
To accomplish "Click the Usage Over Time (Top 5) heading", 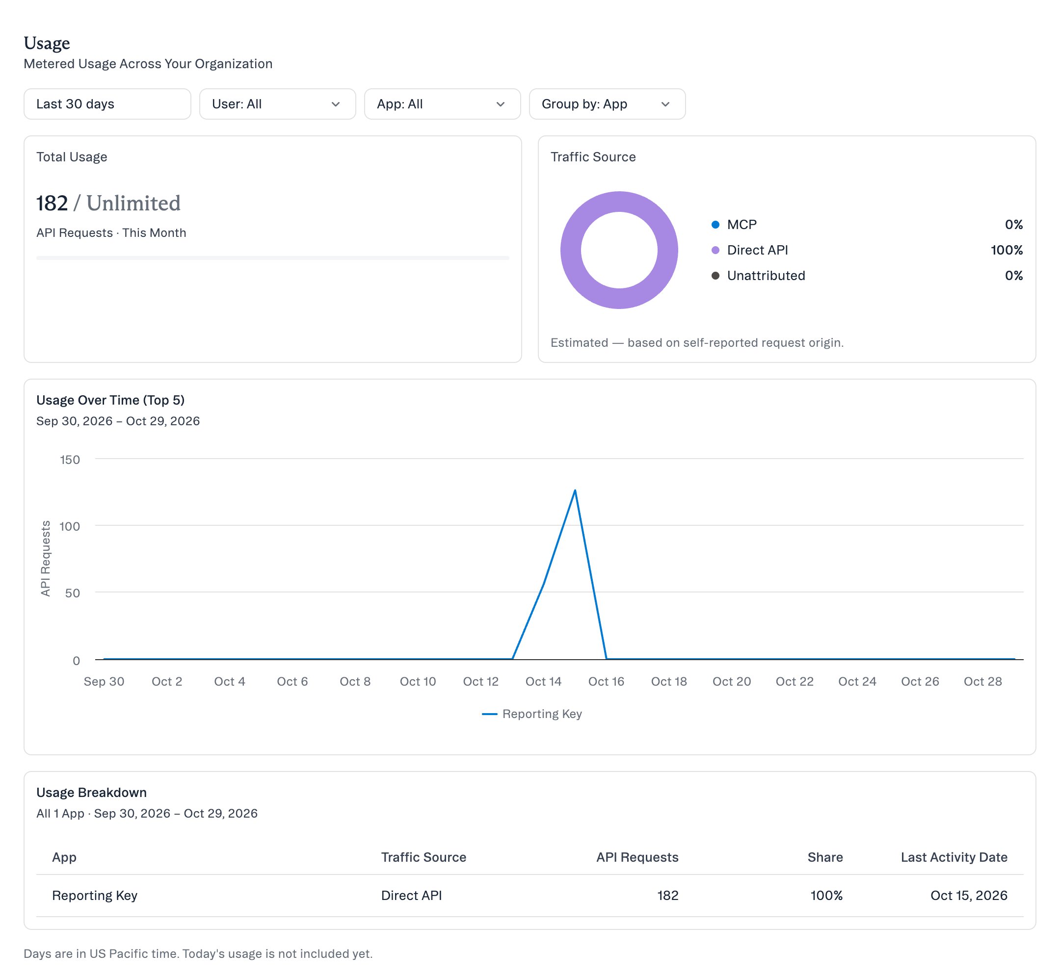I will point(110,400).
